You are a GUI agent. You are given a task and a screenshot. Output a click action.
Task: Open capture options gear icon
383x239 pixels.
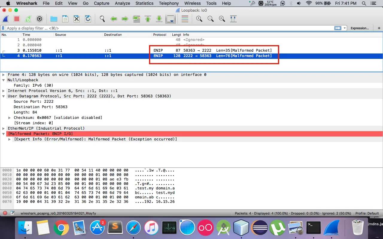(39, 19)
